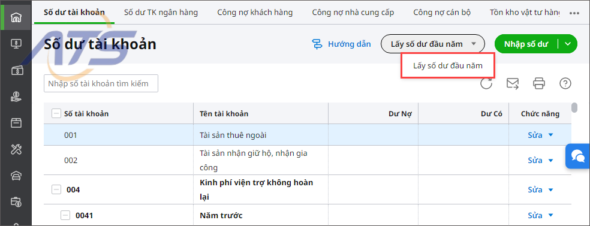The width and height of the screenshot is (590, 226).
Task: Show more tabs via the three-dots icon
Action: tap(574, 13)
